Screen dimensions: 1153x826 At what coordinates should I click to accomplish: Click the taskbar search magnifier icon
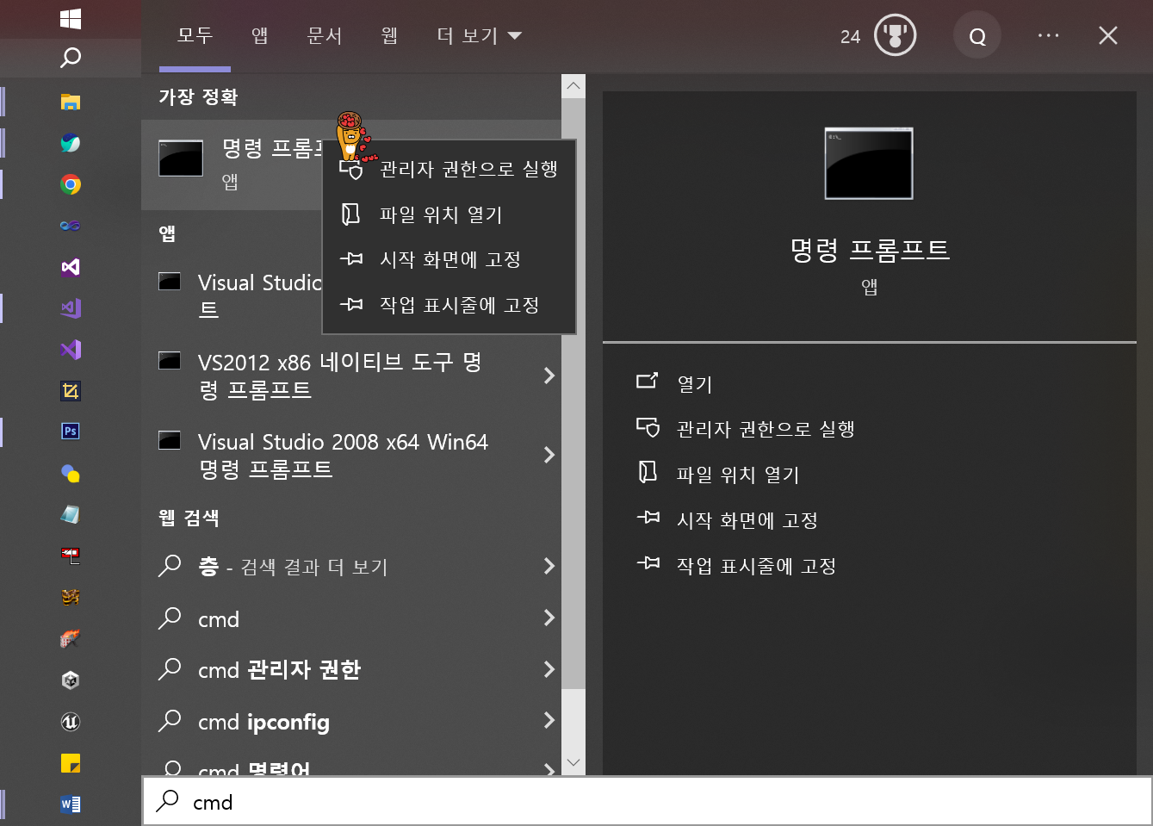tap(71, 58)
